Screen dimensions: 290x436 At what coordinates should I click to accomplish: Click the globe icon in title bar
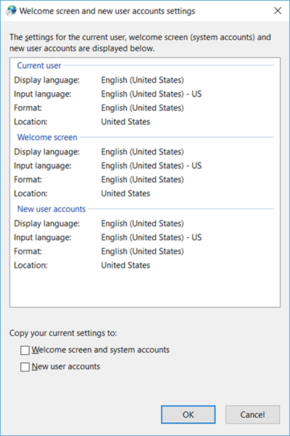pos(11,11)
